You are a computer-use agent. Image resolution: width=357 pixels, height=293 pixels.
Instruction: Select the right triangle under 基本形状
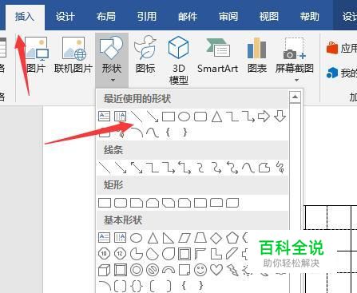click(169, 238)
